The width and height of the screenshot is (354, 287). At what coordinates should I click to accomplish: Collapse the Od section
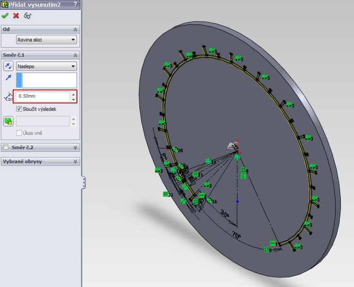pyautogui.click(x=75, y=30)
